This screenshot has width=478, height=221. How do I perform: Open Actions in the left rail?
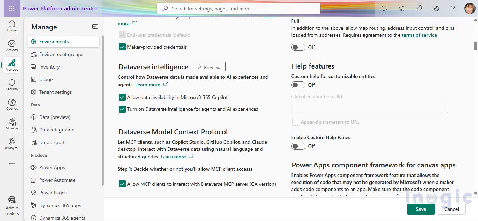[x=12, y=45]
